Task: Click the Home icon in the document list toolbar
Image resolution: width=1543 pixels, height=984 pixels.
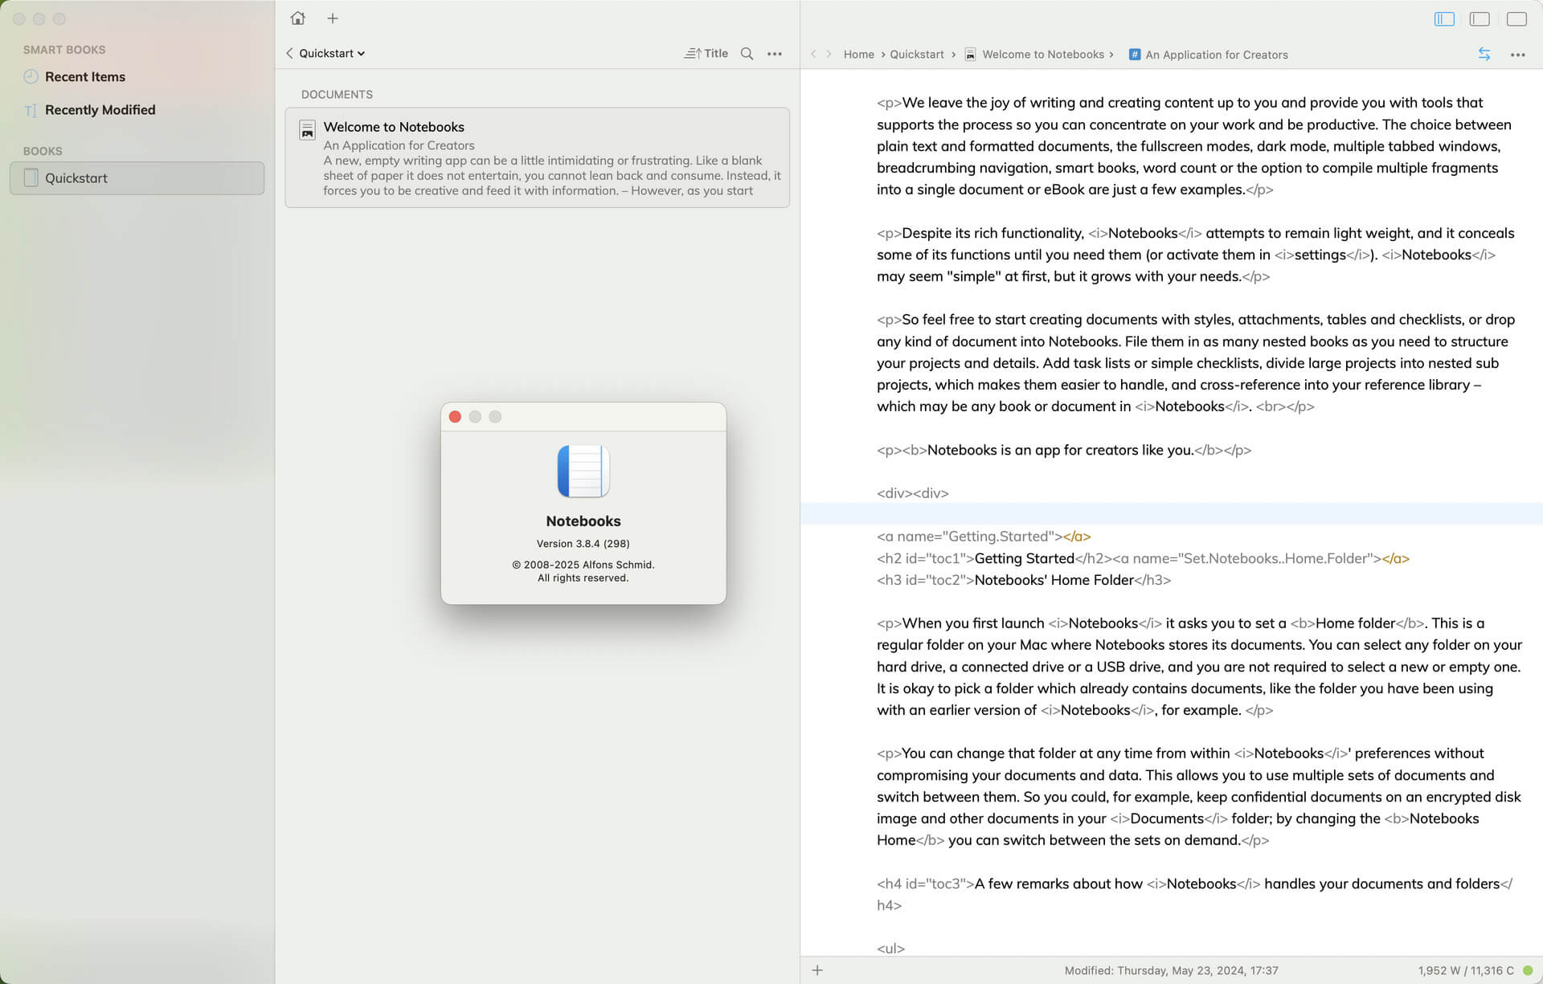Action: click(x=297, y=18)
